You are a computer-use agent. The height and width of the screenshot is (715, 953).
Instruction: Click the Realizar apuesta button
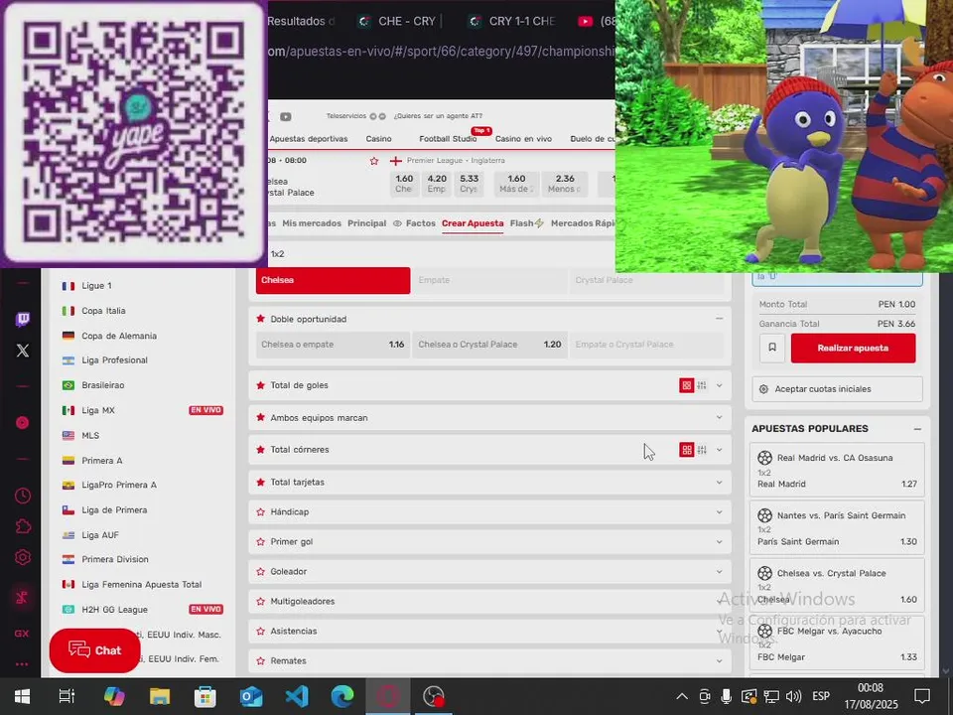point(853,348)
